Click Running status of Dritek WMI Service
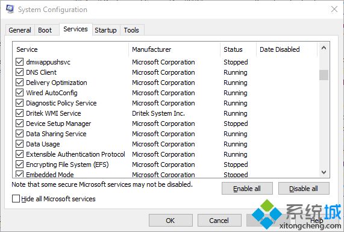The height and width of the screenshot is (232, 344). point(236,113)
